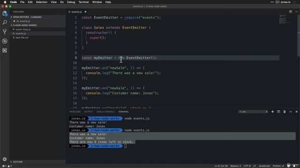The image size is (300, 168).
Task: Click the editor vertical scrollbar
Action: click(x=299, y=35)
